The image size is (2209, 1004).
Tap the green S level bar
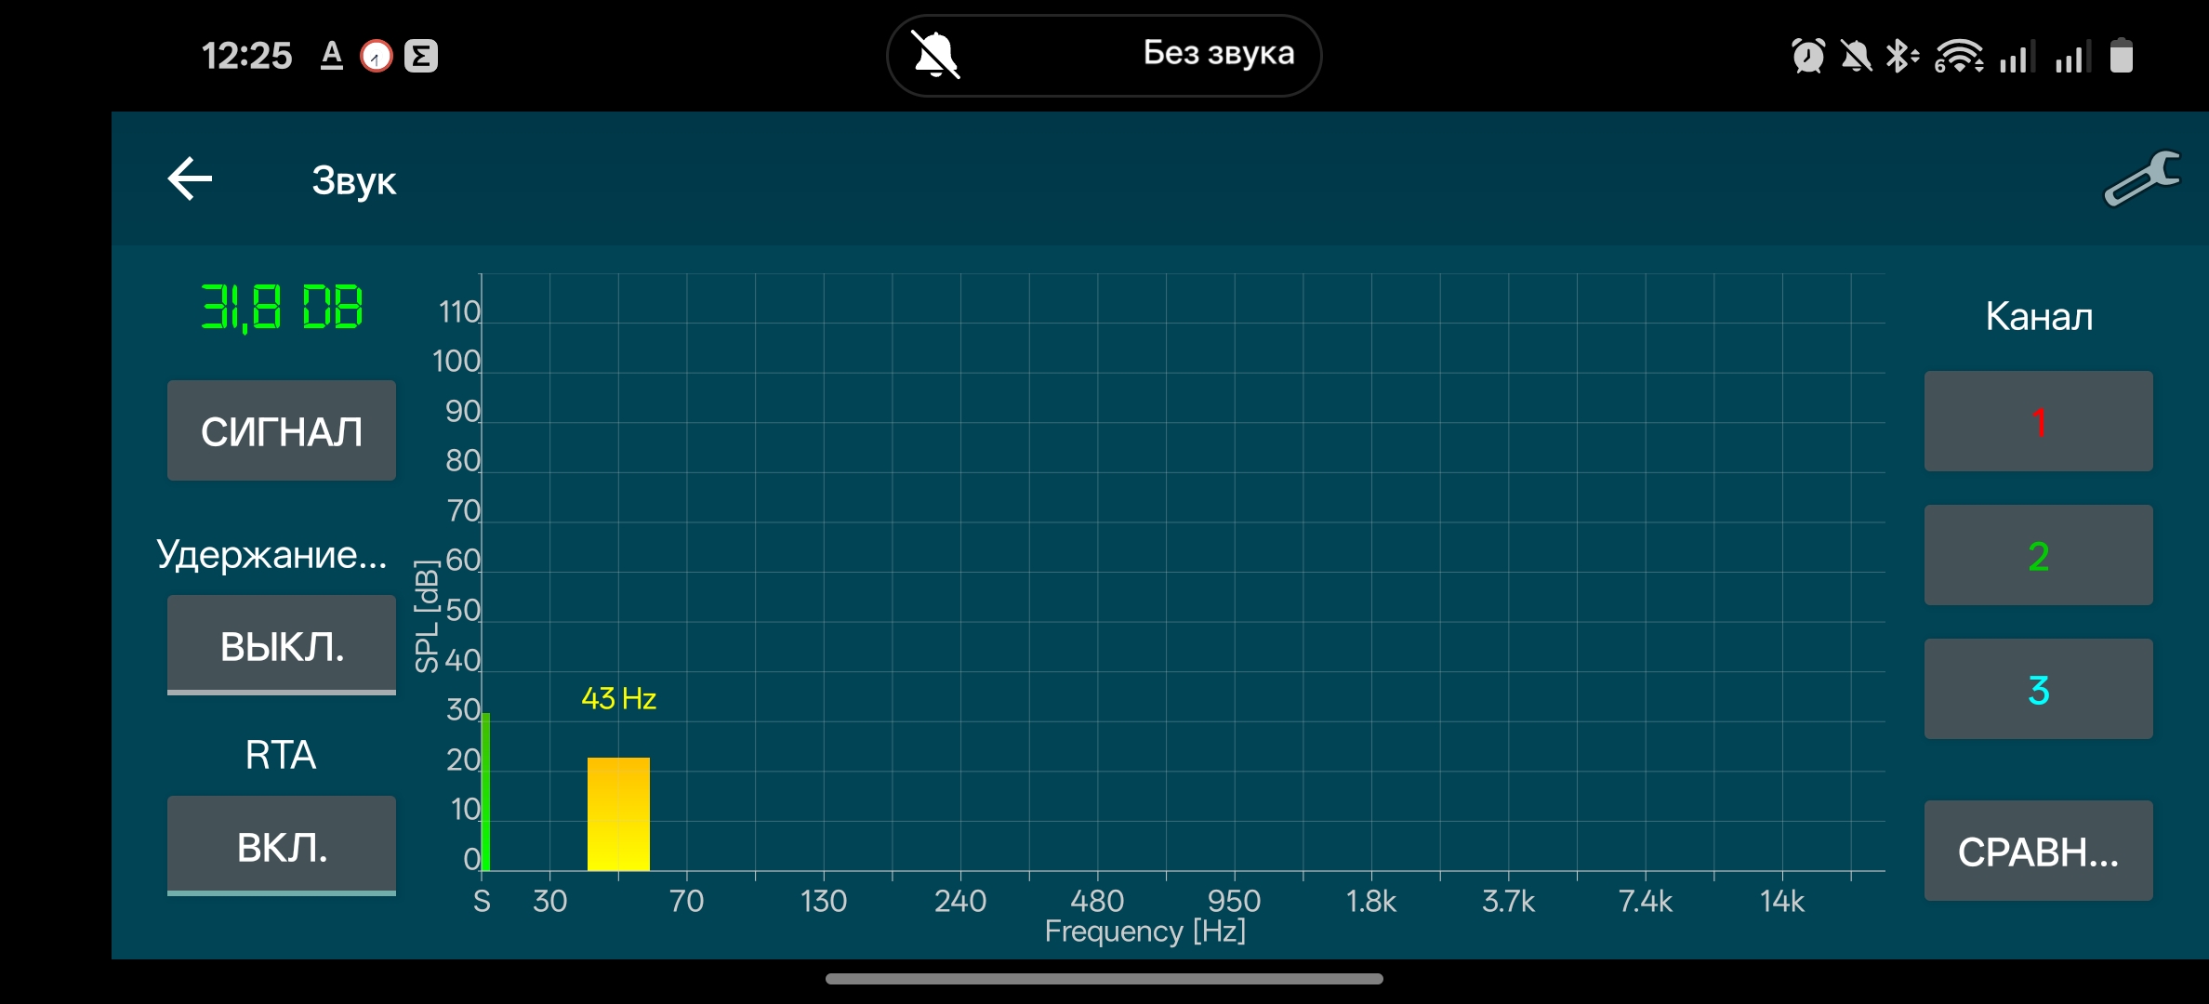(485, 792)
